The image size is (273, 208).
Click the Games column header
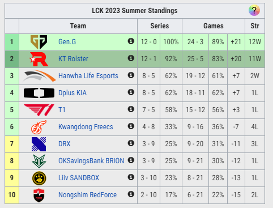pyautogui.click(x=214, y=26)
